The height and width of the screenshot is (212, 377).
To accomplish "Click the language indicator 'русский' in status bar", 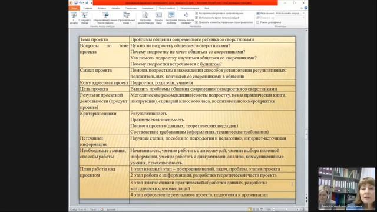I will point(111,210).
